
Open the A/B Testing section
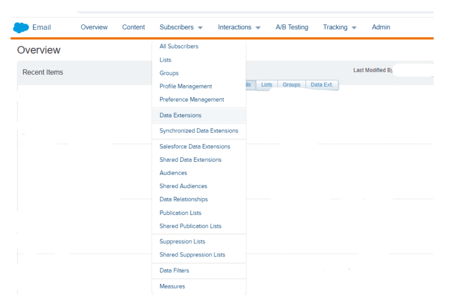(292, 27)
